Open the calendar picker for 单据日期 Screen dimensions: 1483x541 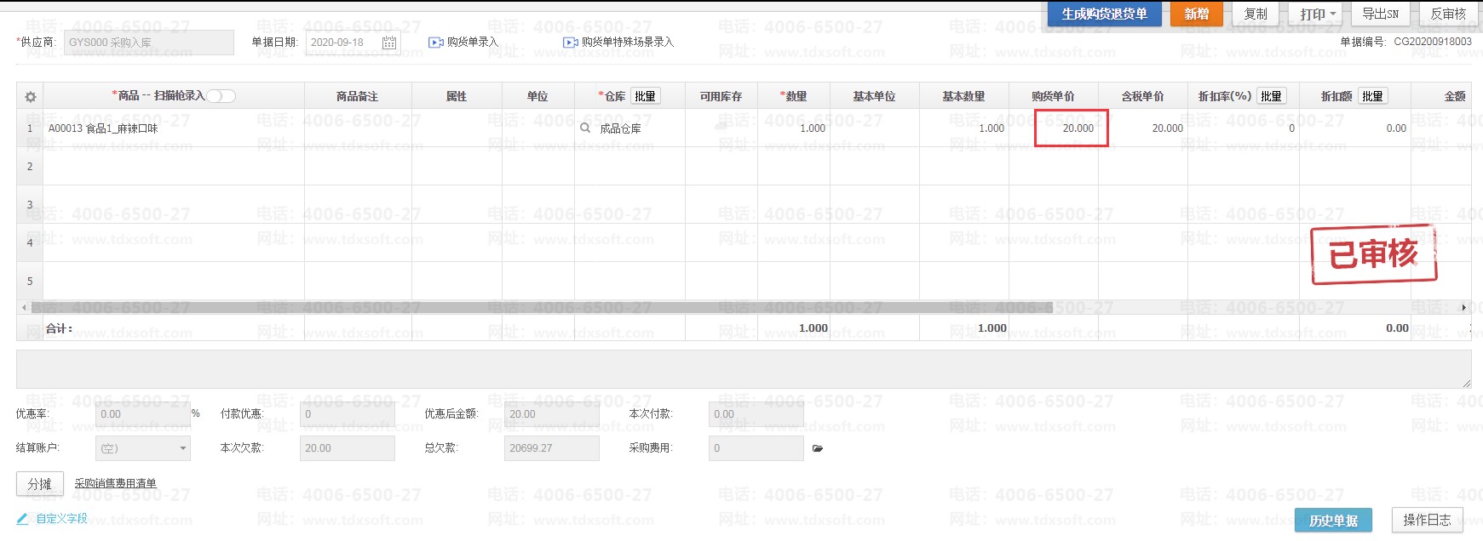tap(389, 43)
